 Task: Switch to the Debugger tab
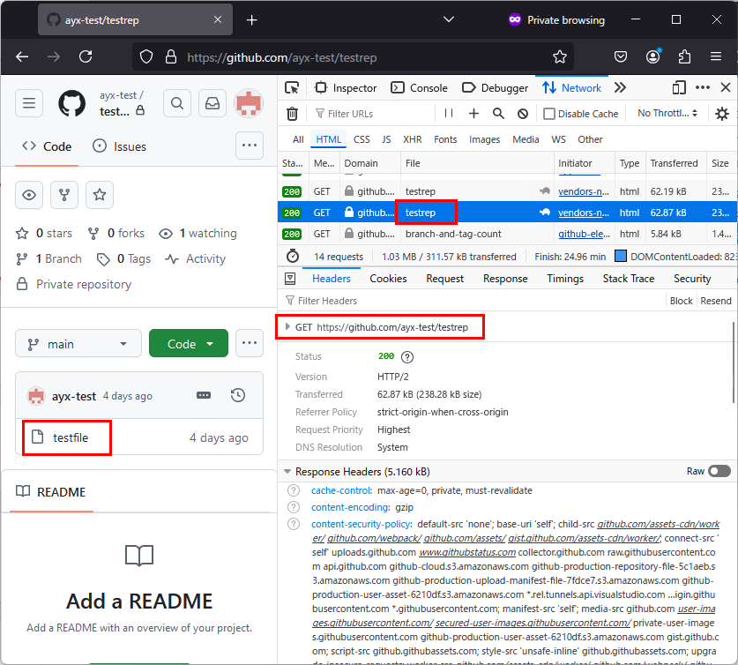(496, 88)
